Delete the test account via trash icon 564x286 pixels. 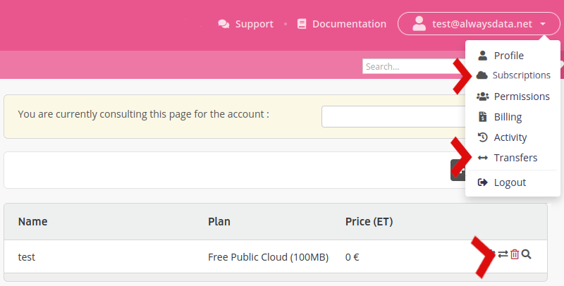[x=515, y=254]
